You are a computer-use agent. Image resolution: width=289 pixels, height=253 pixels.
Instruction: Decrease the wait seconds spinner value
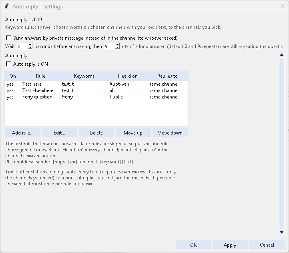click(30, 48)
